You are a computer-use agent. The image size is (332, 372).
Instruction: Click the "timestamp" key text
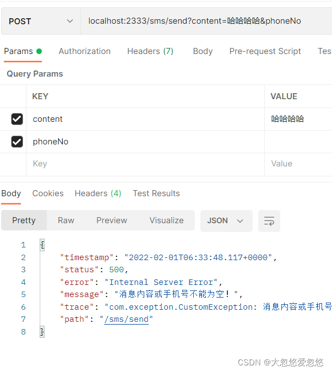pos(87,257)
